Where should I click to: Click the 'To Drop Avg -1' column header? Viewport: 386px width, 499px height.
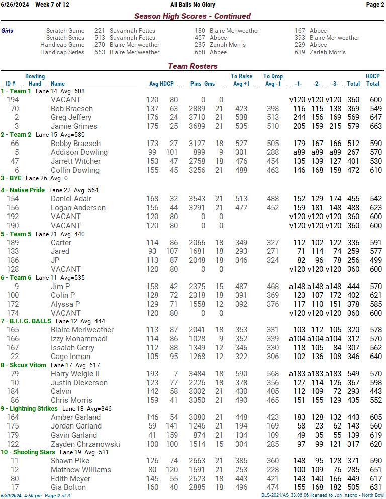273,80
